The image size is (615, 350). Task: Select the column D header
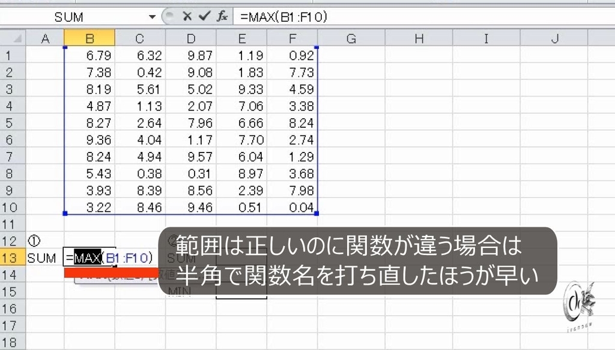[190, 38]
